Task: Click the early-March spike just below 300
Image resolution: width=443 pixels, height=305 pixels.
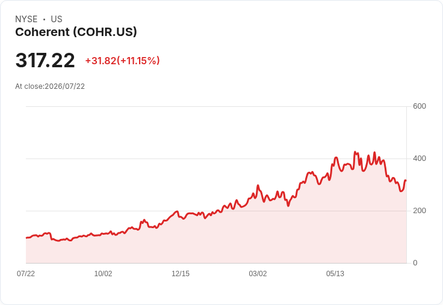Action: pyautogui.click(x=258, y=186)
